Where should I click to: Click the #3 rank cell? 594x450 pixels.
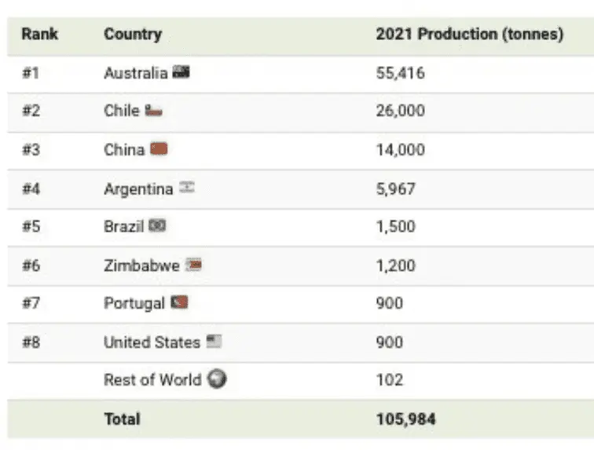(x=31, y=149)
